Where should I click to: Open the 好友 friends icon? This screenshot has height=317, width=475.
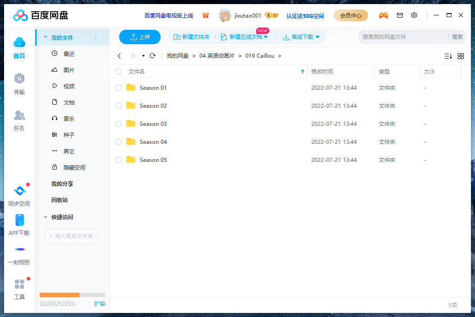pos(19,115)
